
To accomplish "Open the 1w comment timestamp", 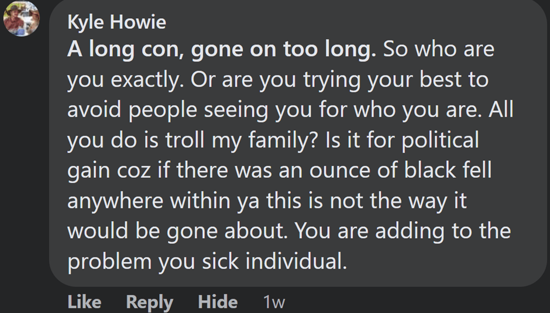I will pyautogui.click(x=274, y=302).
